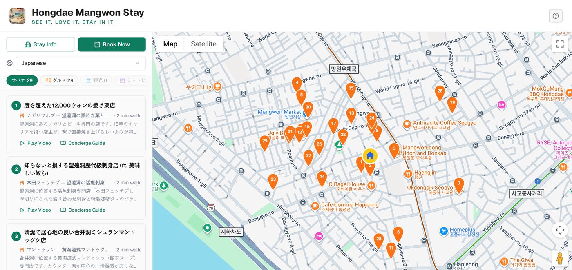Screen dimensions: 572x270
Task: Select the 観光 0 filter chip
Action: pos(96,80)
